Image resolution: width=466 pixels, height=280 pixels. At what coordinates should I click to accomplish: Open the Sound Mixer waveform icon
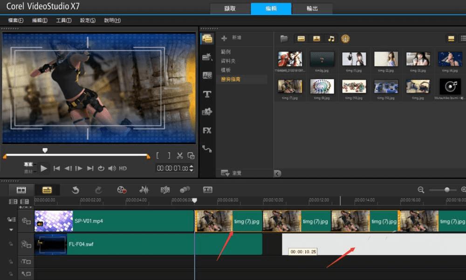[x=144, y=190]
